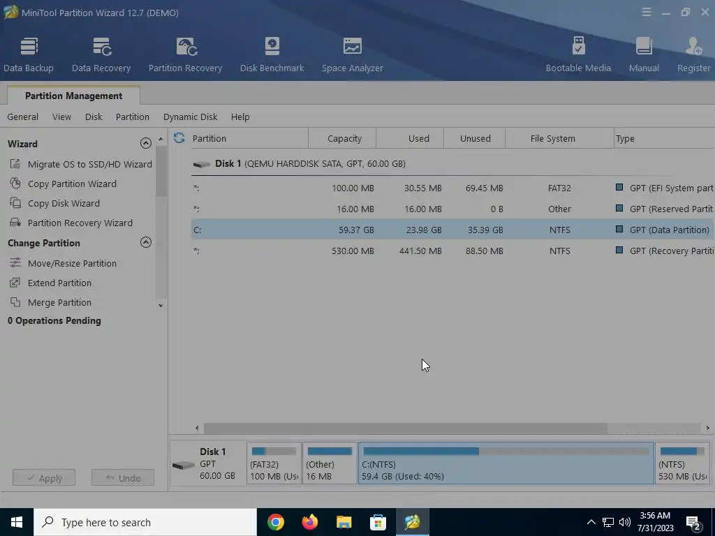Viewport: 715px width, 536px height.
Task: Select the FAT32 100 MB block in disk map
Action: click(x=274, y=463)
